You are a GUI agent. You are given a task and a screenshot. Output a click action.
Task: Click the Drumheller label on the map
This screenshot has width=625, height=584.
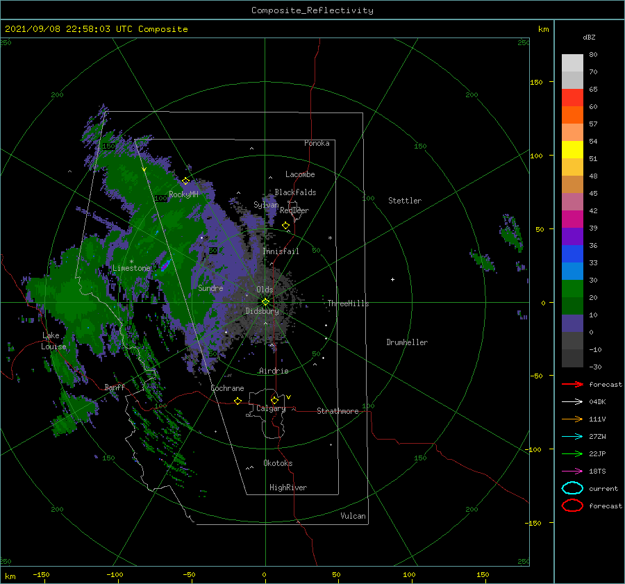[407, 342]
